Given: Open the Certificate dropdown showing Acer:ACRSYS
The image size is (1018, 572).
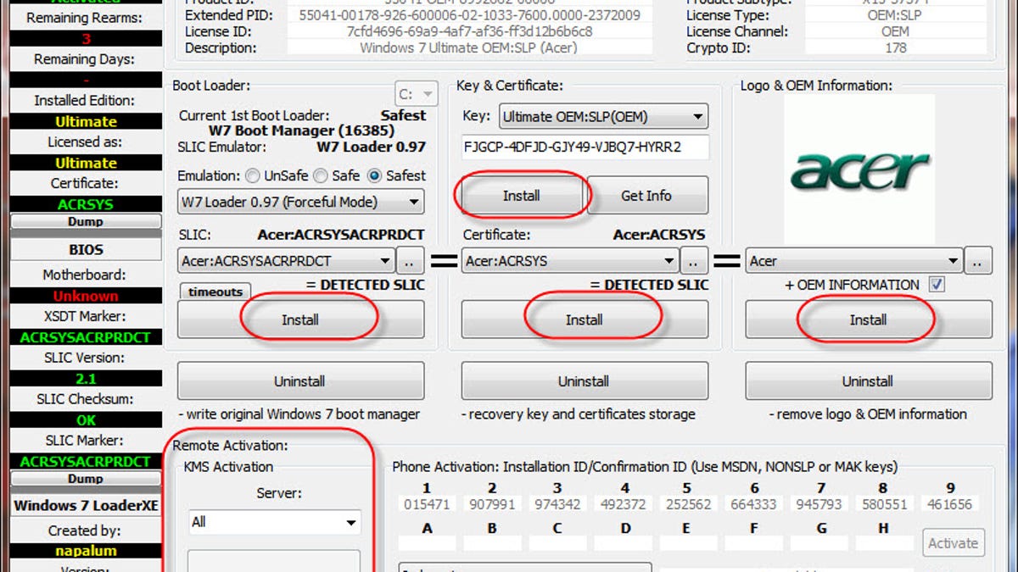Looking at the screenshot, I should (x=571, y=261).
